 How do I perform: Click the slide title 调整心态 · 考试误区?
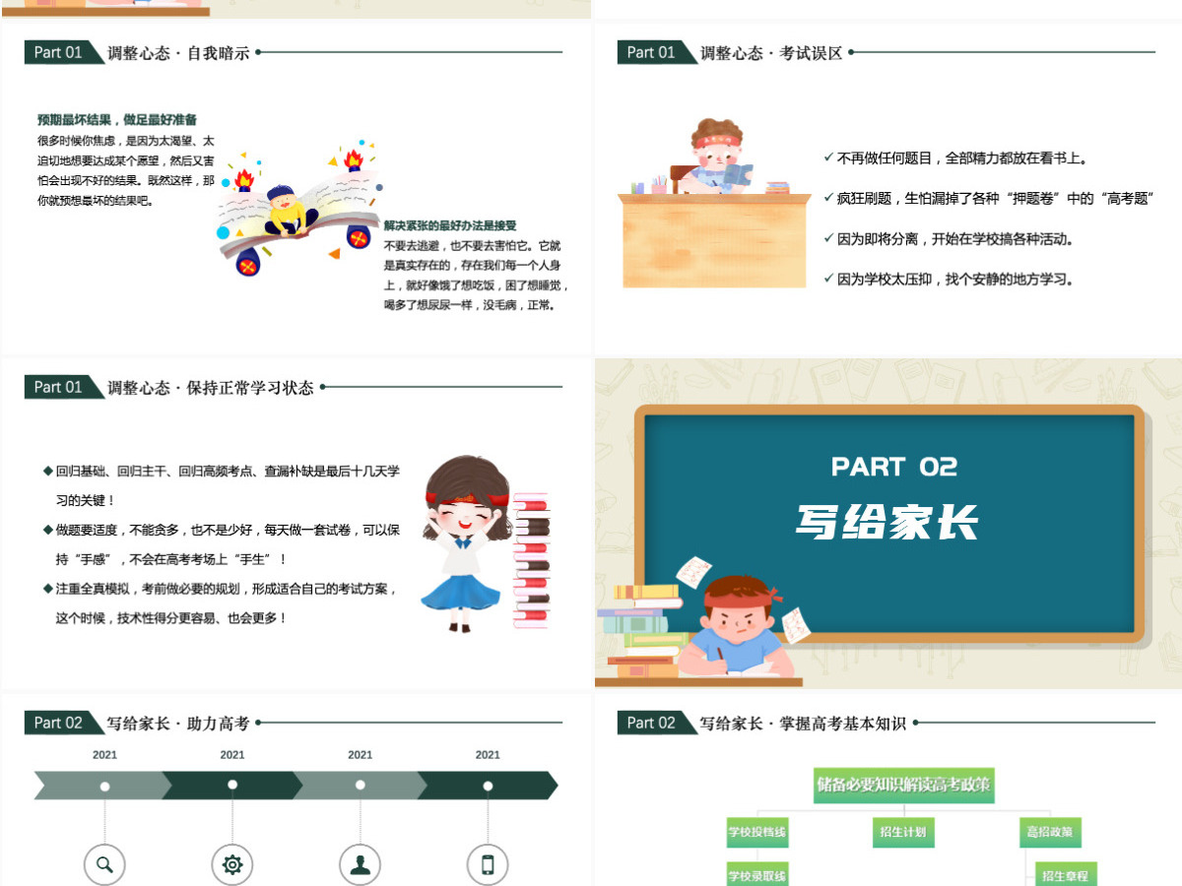coord(771,53)
